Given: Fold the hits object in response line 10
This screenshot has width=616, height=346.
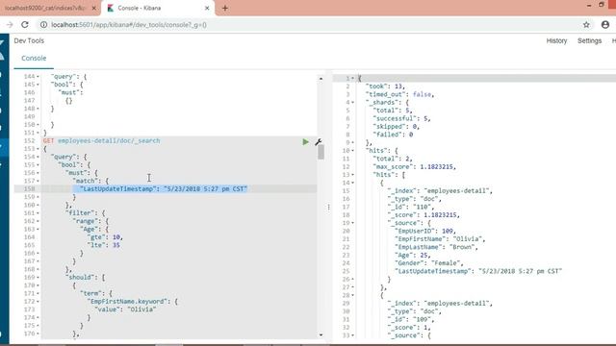Looking at the screenshot, I should (352, 151).
